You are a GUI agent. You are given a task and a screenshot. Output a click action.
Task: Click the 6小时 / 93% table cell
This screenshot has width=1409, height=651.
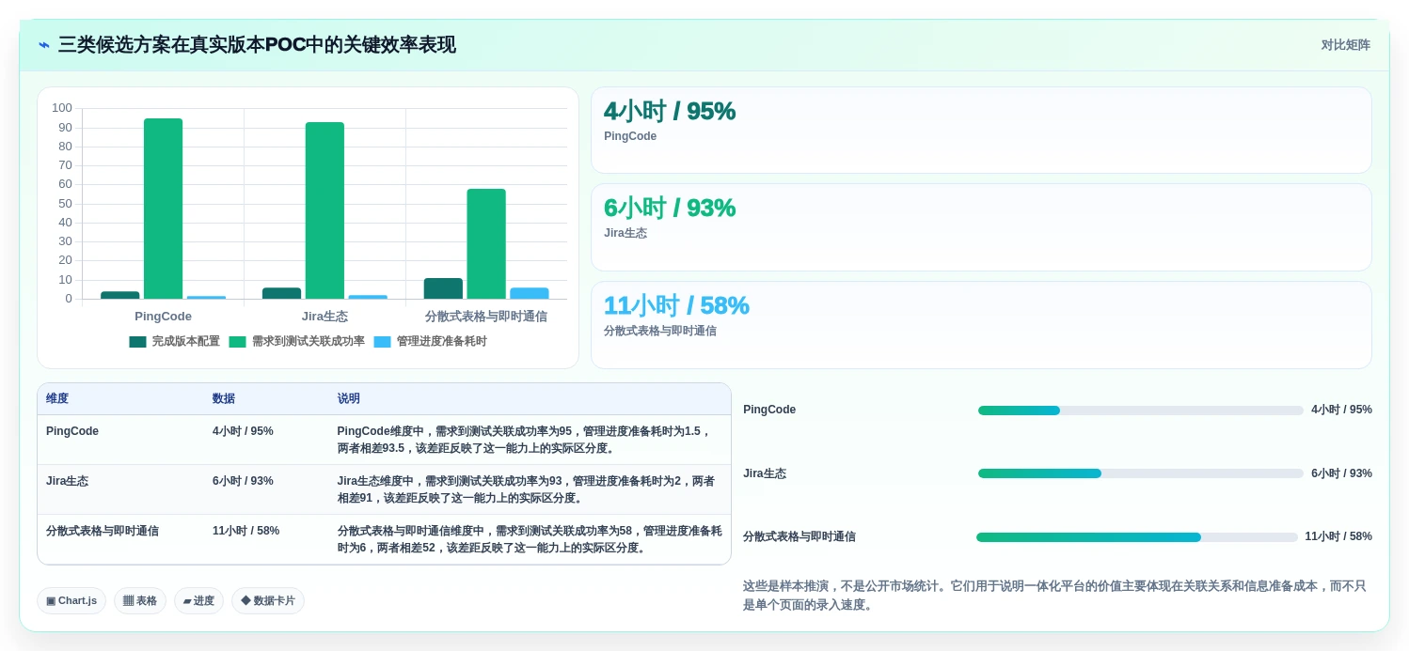coord(243,481)
